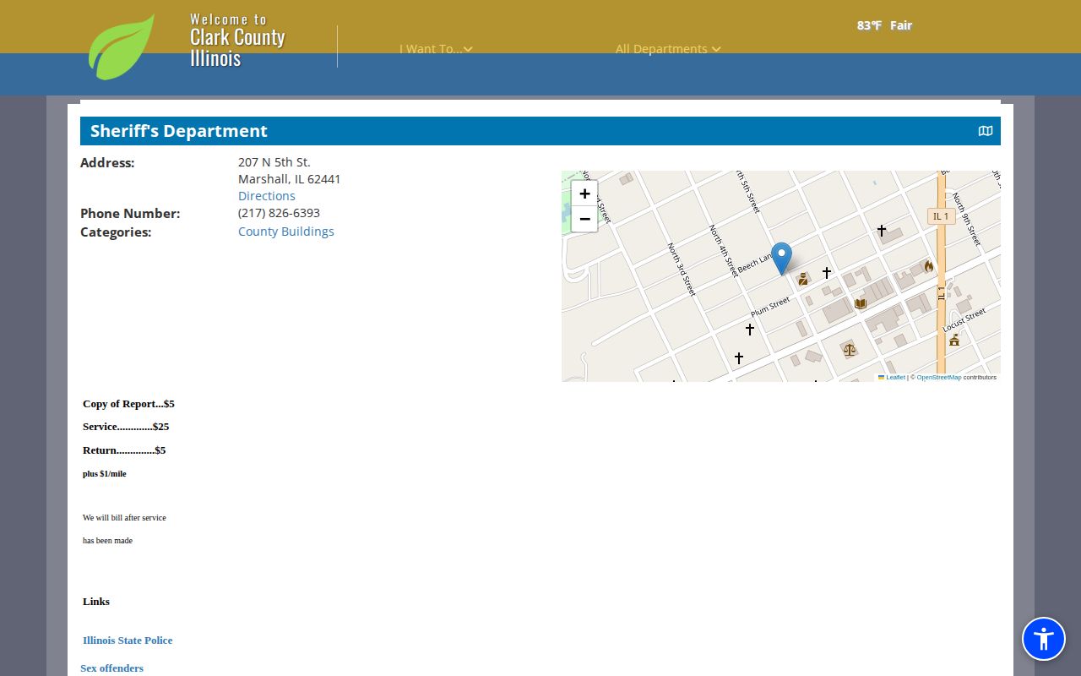Expand the 'All Departments' menu
This screenshot has width=1081, height=676.
tap(668, 49)
